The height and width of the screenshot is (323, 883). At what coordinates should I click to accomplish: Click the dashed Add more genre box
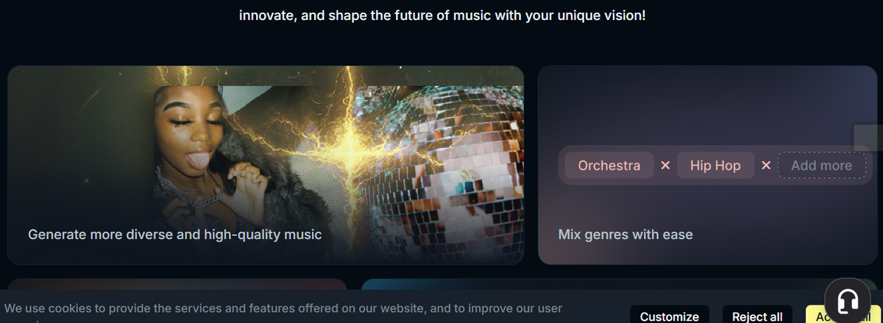tap(821, 166)
